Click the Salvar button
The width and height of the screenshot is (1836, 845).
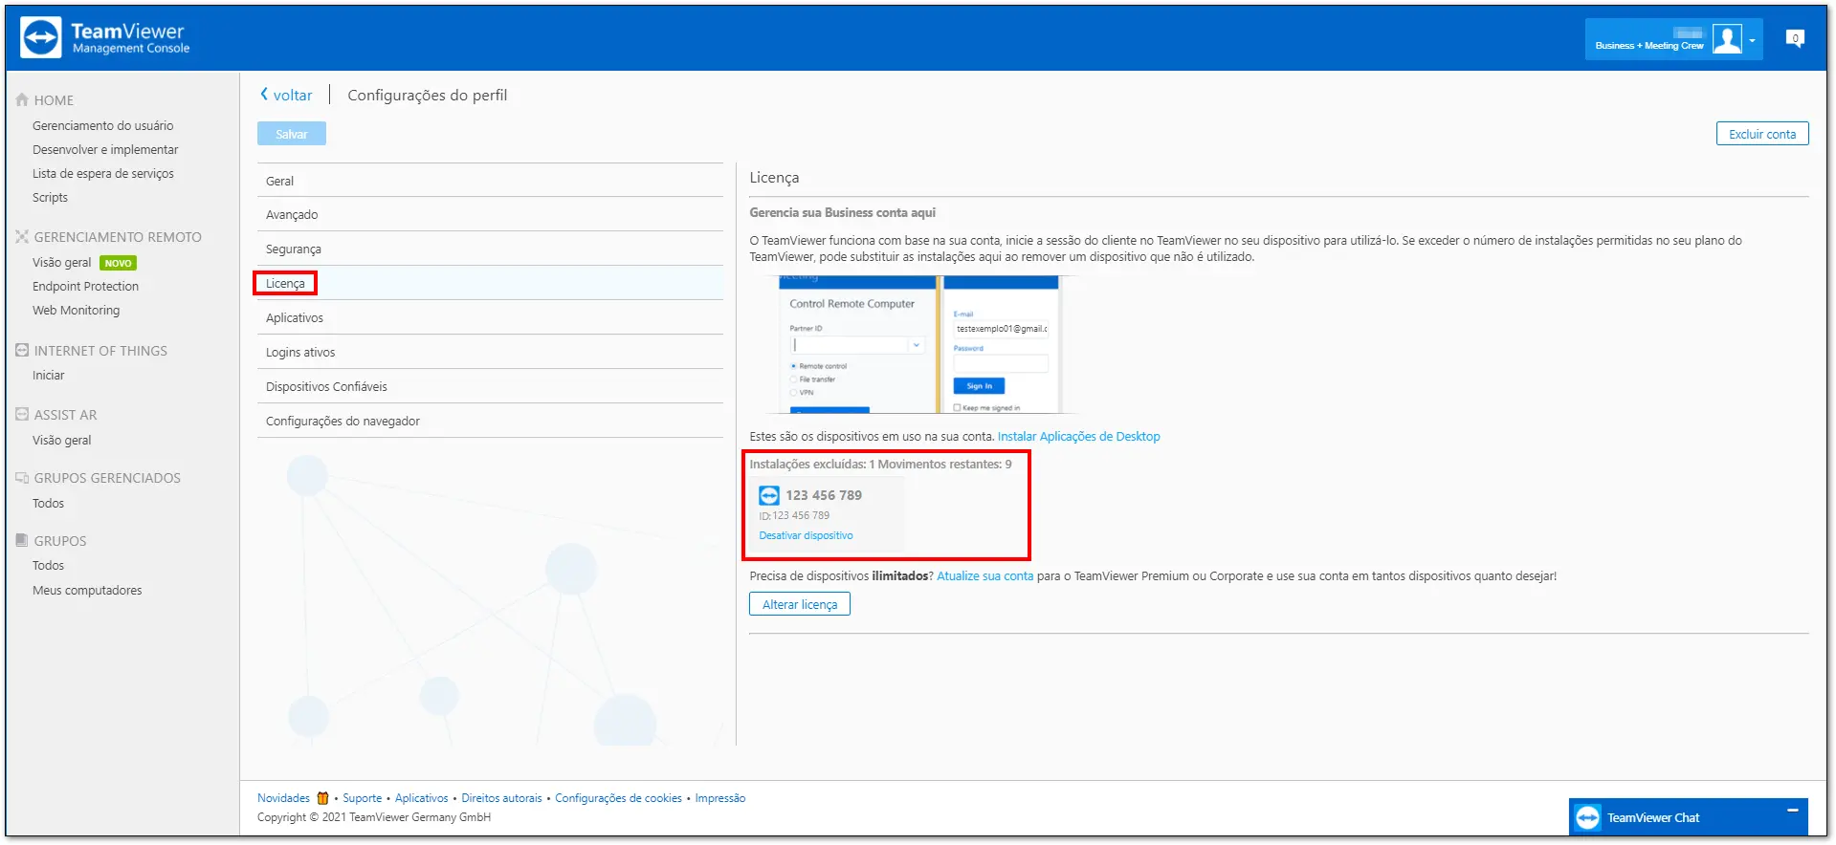292,134
